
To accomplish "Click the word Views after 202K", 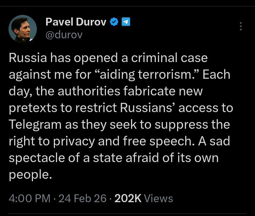I will coord(159,198).
